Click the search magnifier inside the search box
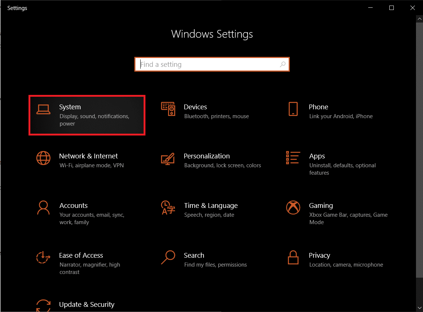The image size is (423, 312). click(x=283, y=64)
